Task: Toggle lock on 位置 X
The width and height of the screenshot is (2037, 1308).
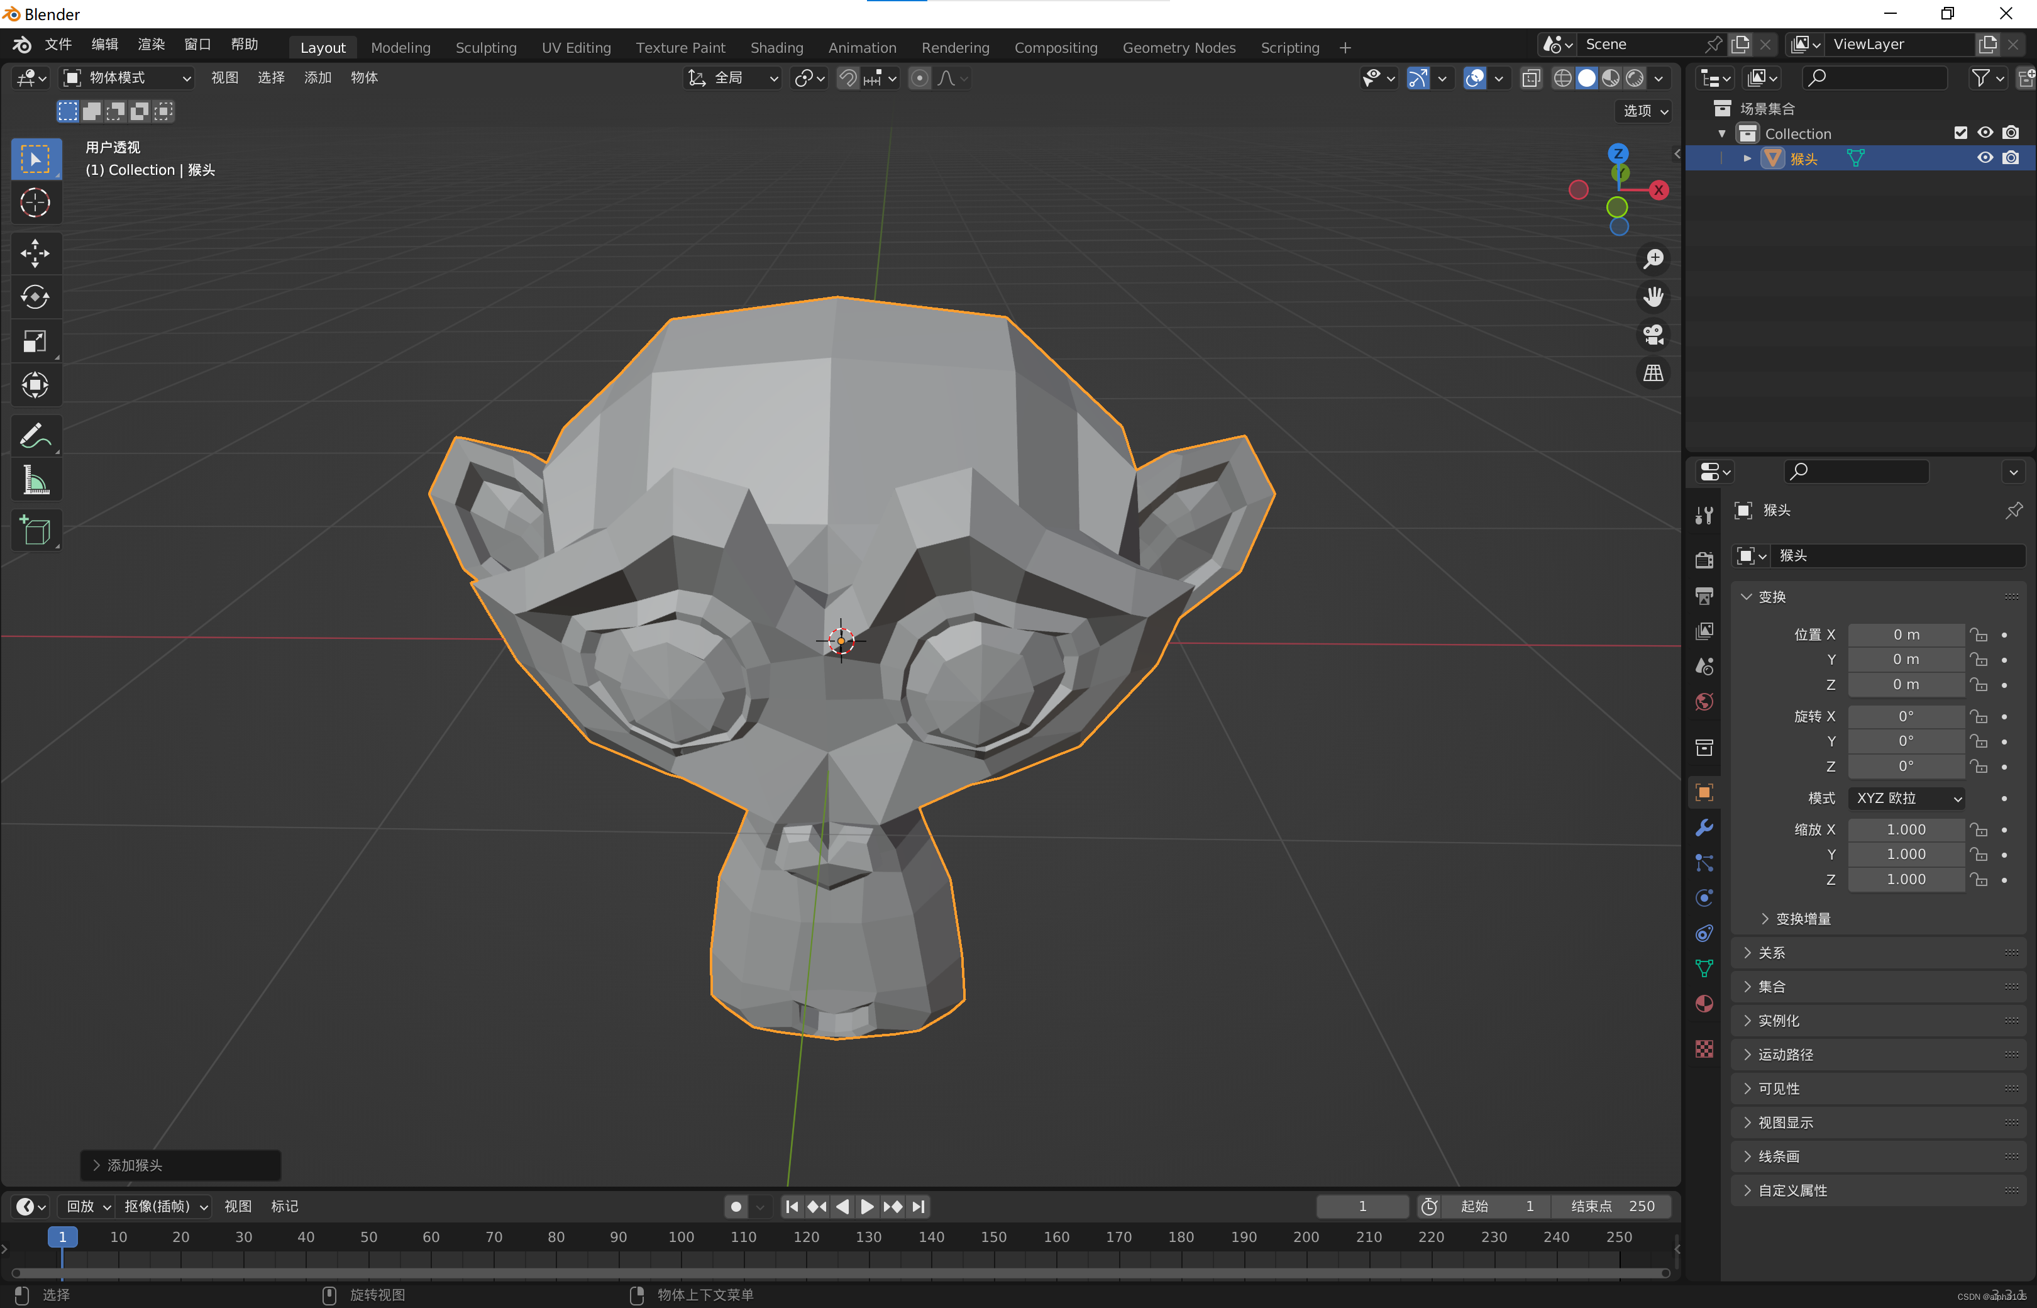Action: click(x=1979, y=635)
